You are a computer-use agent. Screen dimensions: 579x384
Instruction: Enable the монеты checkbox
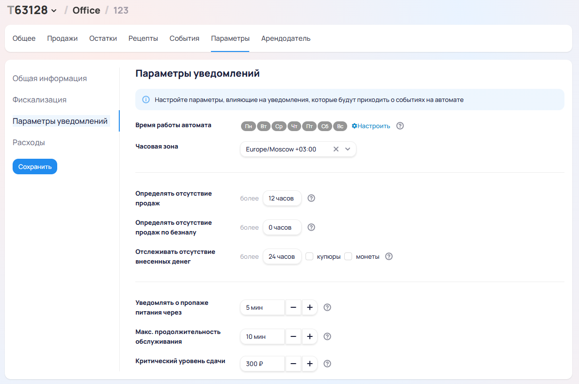point(348,256)
